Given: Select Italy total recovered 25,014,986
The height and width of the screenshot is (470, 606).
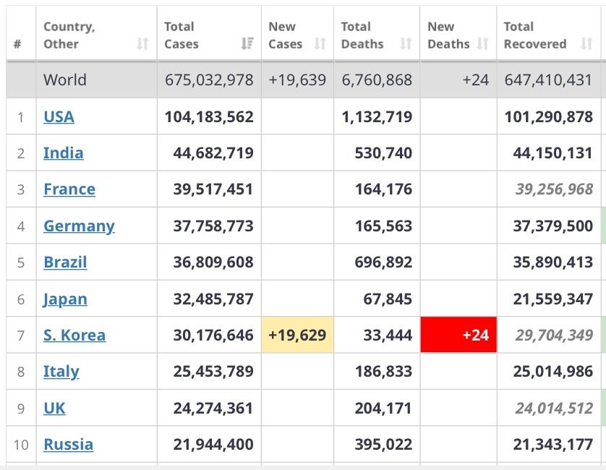Looking at the screenshot, I should 553,372.
